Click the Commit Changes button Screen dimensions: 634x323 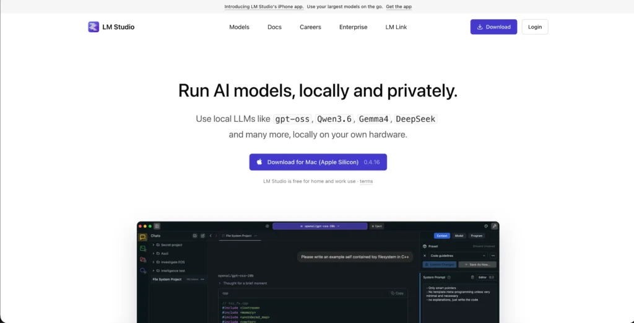[440, 264]
